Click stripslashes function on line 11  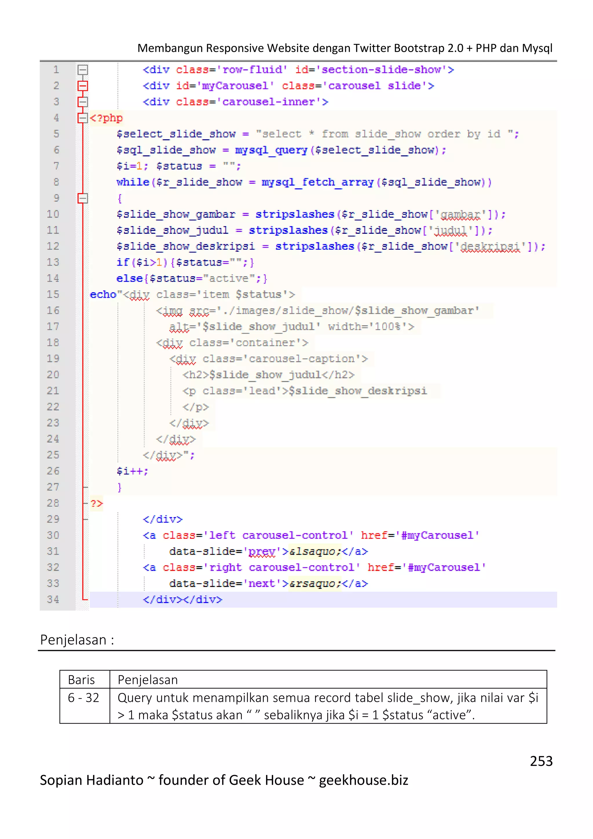click(288, 230)
